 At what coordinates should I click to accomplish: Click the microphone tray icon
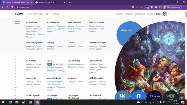tap(161, 102)
